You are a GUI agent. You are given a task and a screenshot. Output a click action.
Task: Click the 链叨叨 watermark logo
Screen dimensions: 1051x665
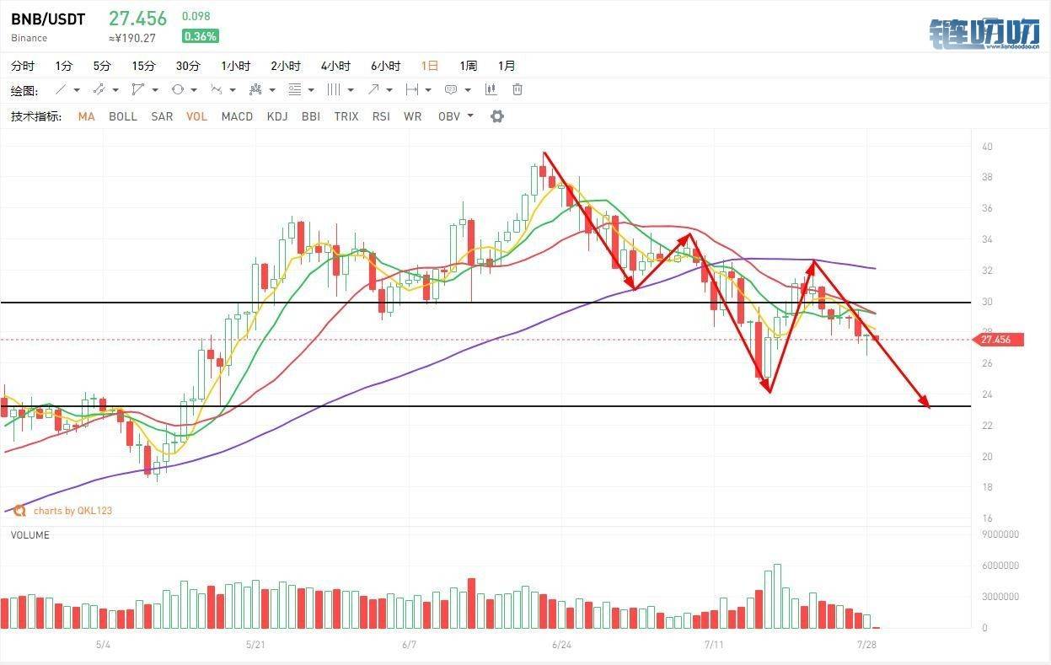click(984, 35)
